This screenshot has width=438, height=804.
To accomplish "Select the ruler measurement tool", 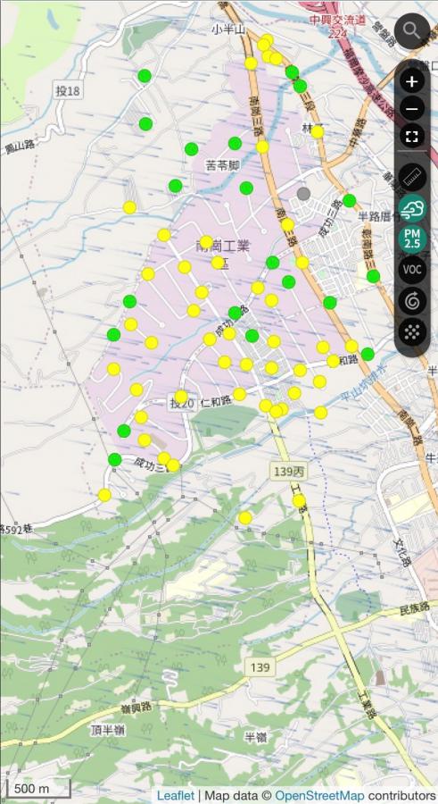I will point(412,178).
